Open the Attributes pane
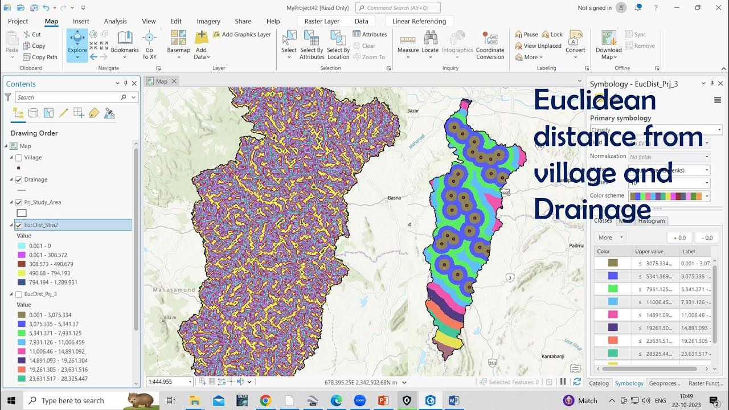Viewport: 729px width, 410px height. (x=370, y=34)
